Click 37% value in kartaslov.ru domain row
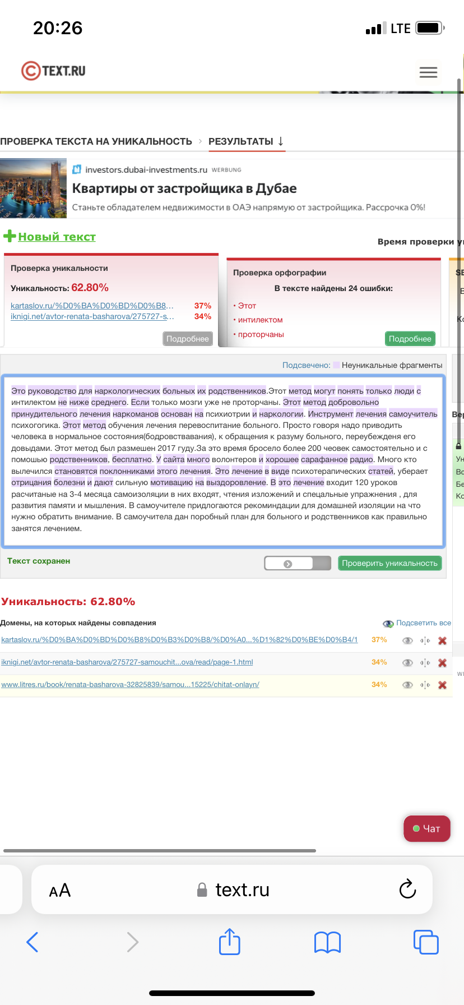 [379, 640]
